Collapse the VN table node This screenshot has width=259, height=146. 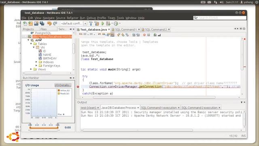[x=34, y=47]
